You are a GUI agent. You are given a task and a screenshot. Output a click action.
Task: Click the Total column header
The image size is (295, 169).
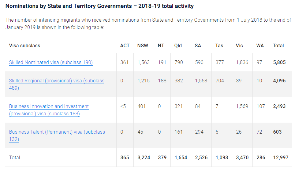click(x=278, y=46)
